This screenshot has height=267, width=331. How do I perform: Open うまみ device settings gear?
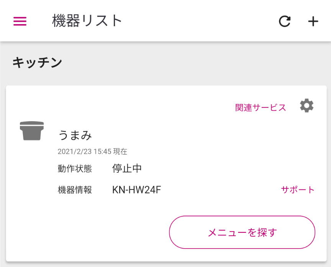pos(306,105)
